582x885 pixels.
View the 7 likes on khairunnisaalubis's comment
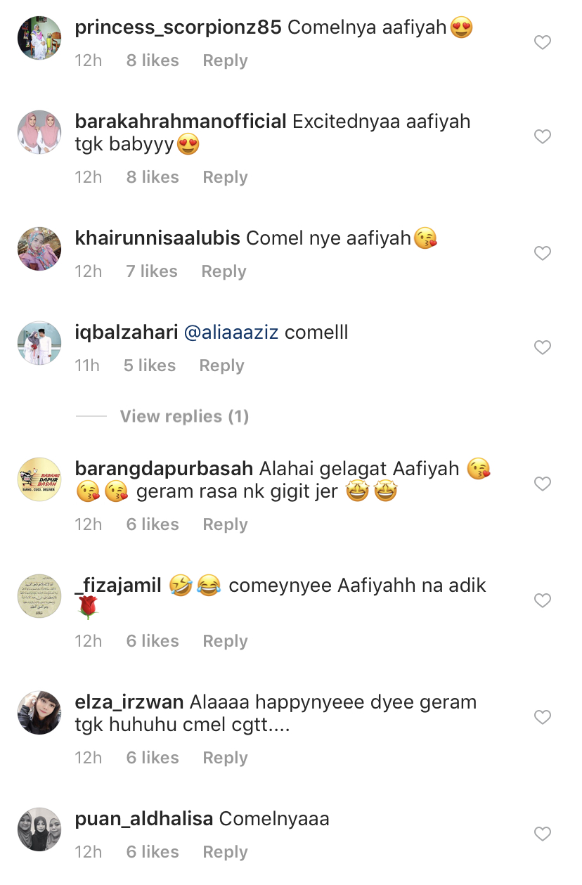pos(152,271)
